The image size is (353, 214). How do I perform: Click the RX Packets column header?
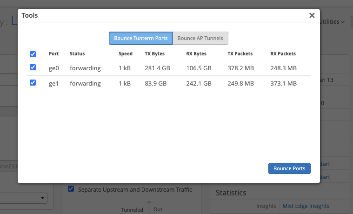pyautogui.click(x=283, y=54)
